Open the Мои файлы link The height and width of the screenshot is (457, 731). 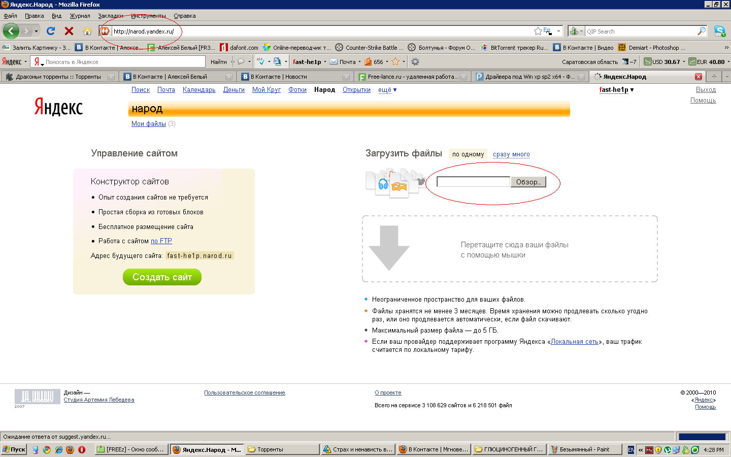pos(149,123)
